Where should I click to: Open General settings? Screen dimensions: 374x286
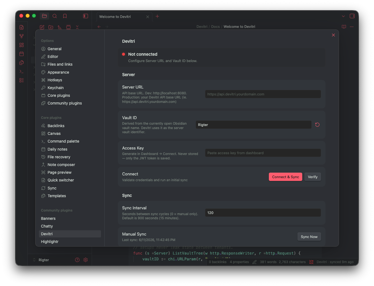(70, 49)
